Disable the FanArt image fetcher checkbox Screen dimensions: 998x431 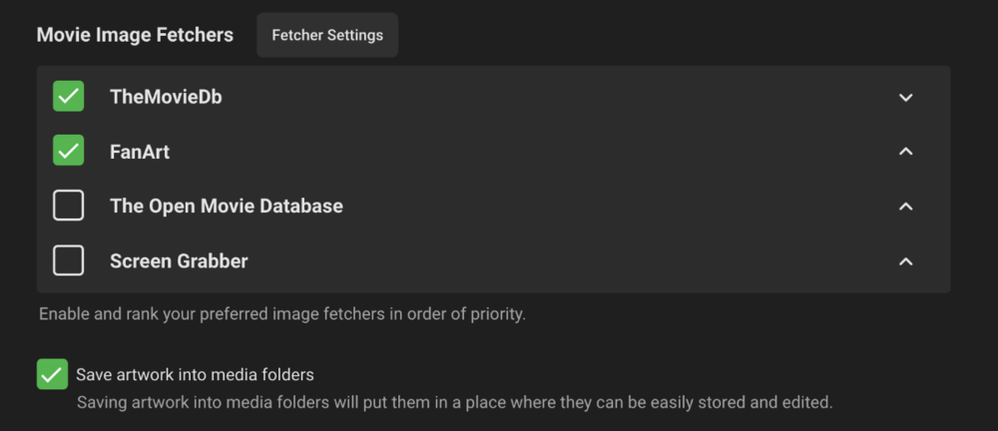pyautogui.click(x=68, y=152)
